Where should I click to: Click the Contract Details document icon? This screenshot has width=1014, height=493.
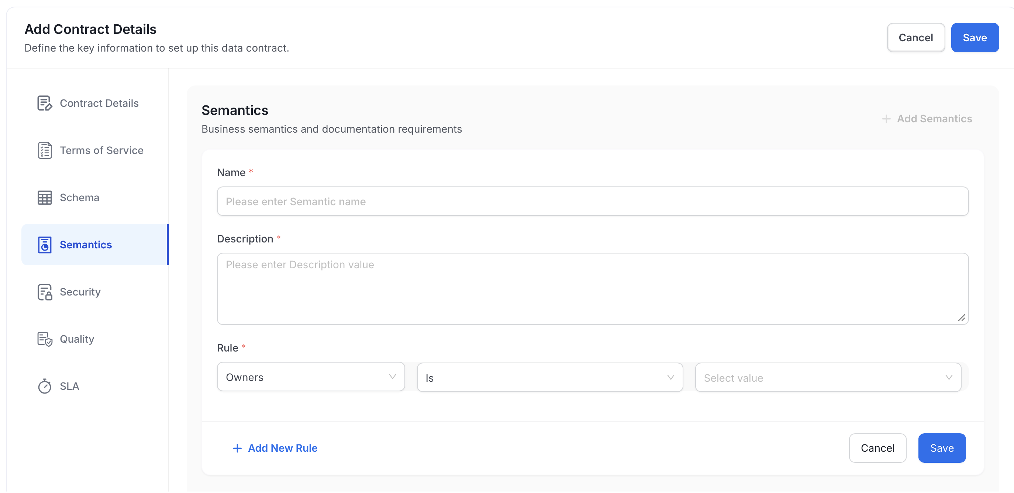tap(45, 104)
